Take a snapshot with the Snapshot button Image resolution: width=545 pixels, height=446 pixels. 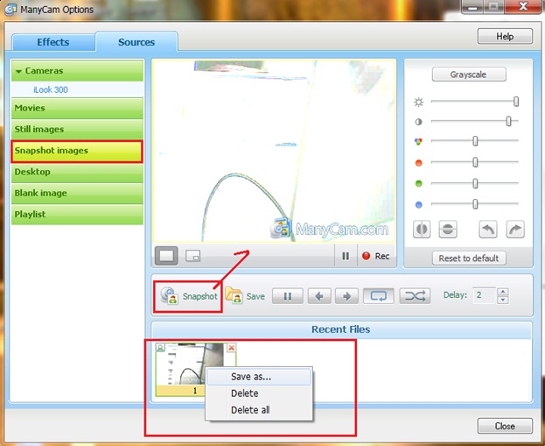(189, 296)
